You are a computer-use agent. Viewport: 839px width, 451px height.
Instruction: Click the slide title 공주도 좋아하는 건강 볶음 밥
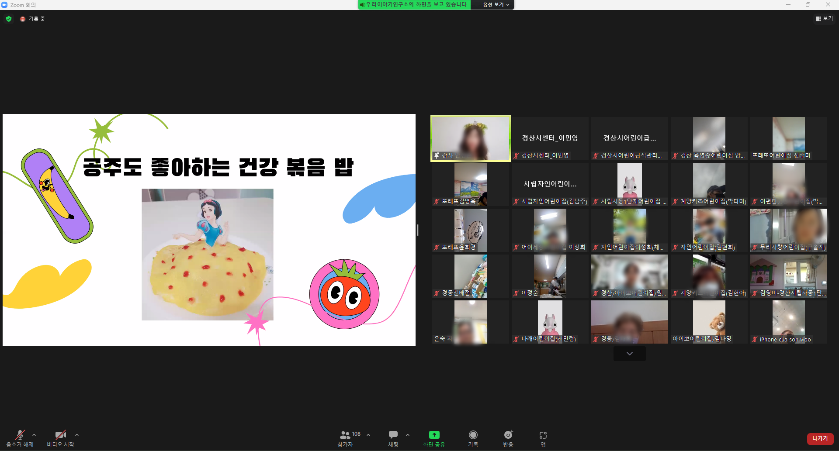coord(218,167)
